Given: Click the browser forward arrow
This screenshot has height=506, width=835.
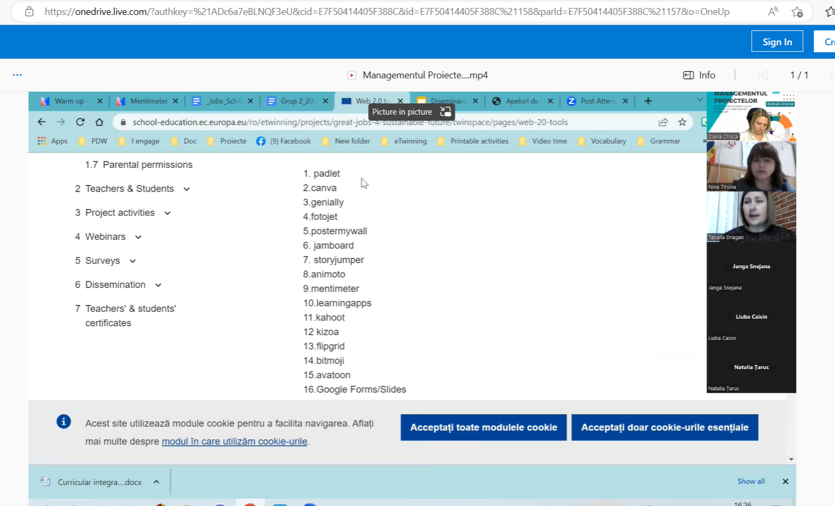Looking at the screenshot, I should coord(61,122).
